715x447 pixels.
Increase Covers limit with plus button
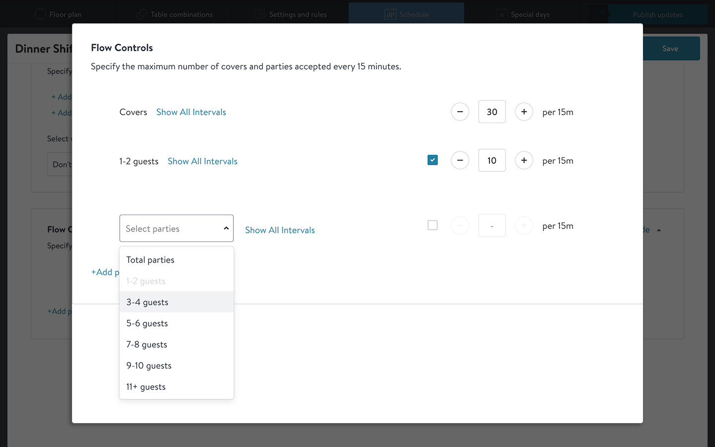point(524,112)
